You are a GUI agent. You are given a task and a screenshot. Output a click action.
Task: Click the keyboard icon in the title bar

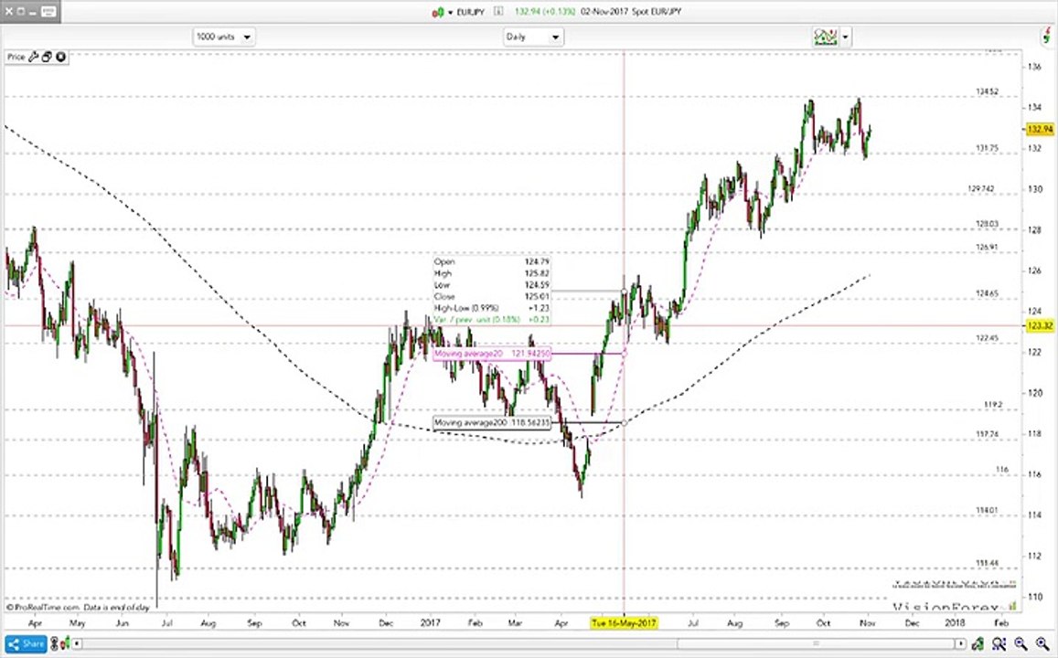point(48,12)
